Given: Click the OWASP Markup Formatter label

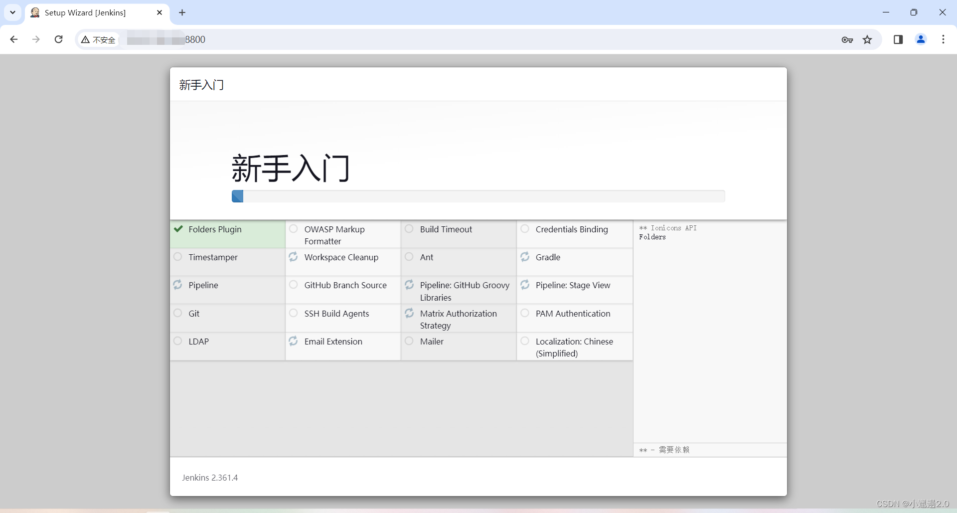Looking at the screenshot, I should pyautogui.click(x=334, y=235).
